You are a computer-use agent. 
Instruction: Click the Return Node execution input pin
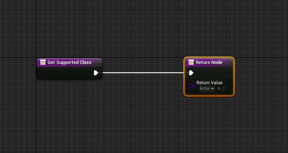(191, 73)
